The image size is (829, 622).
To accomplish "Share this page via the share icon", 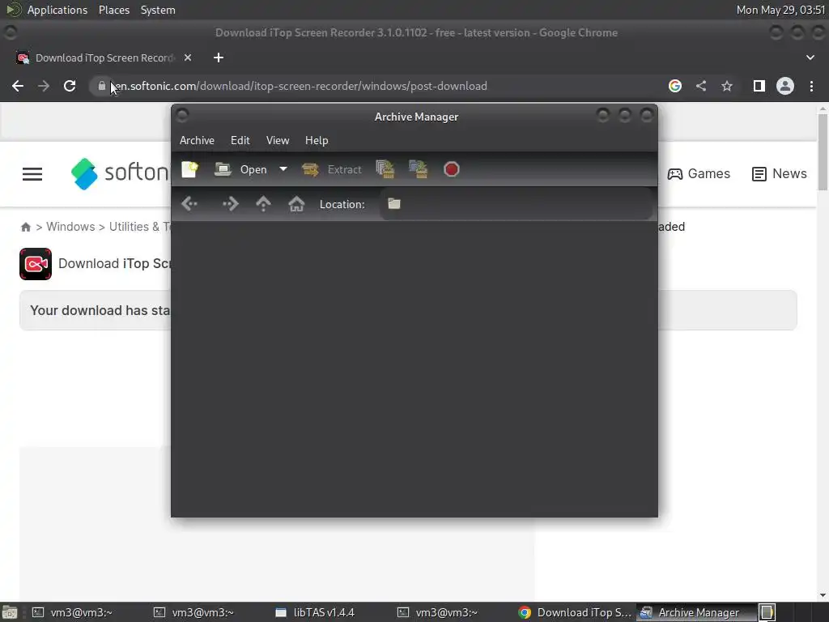I will point(701,86).
